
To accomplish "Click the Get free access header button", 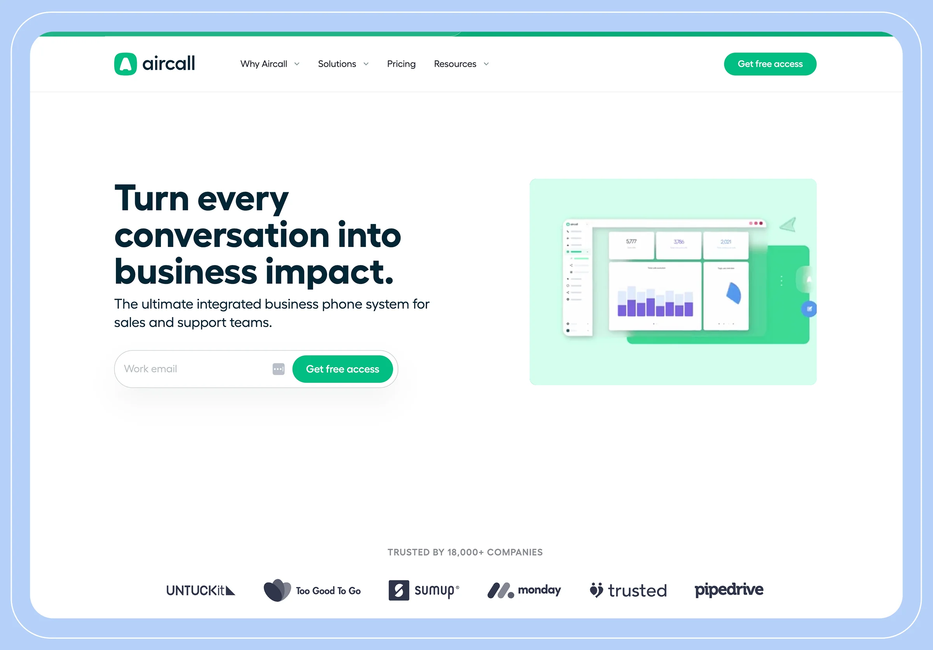I will 771,64.
